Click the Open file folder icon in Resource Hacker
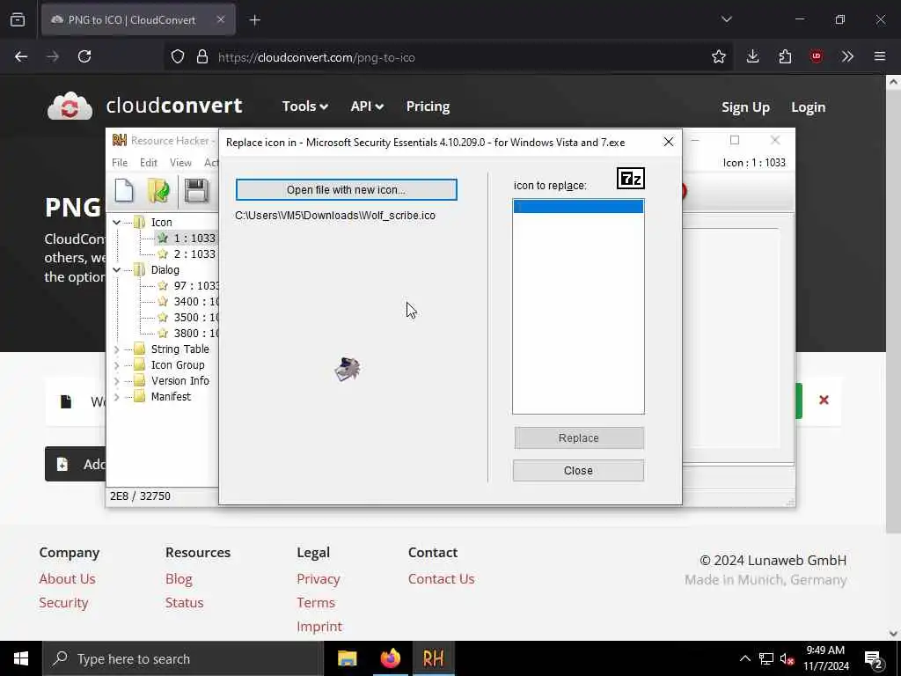The image size is (901, 676). pyautogui.click(x=158, y=191)
